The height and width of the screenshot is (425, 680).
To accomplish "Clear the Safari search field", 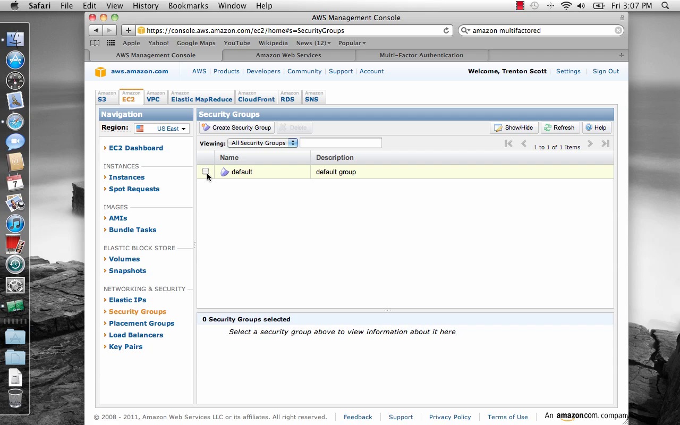I will pyautogui.click(x=618, y=30).
